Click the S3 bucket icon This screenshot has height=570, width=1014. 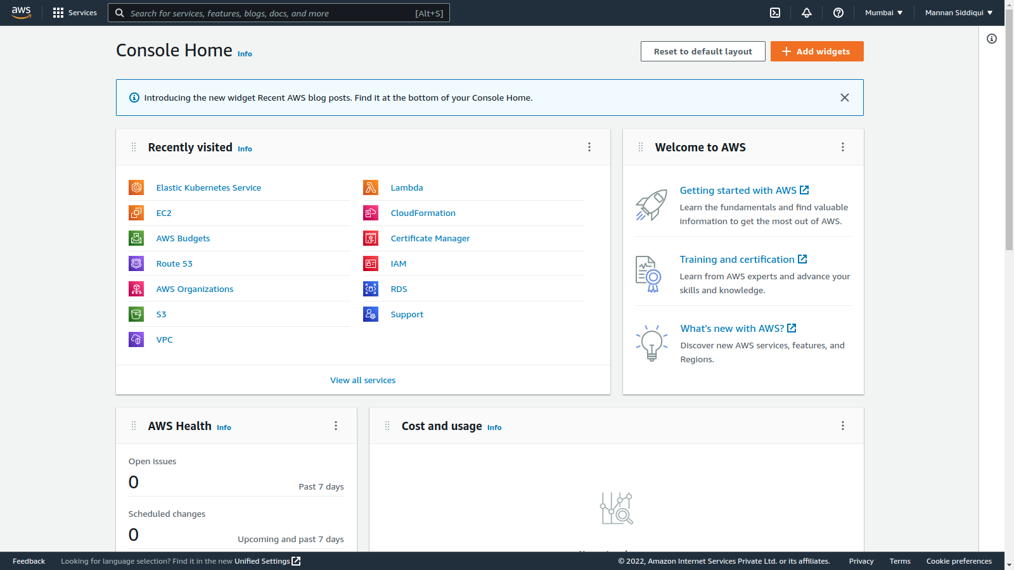coord(136,314)
